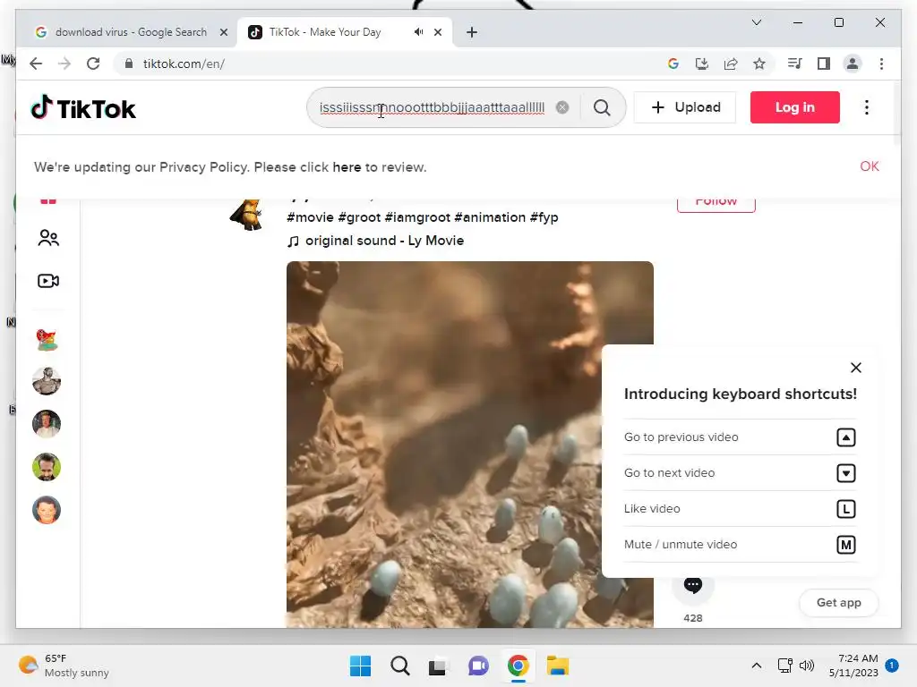Open Chrome profile avatar

(x=853, y=64)
